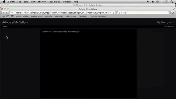Open Spotlight search magnifier
Image resolution: width=176 pixels, height=99 pixels.
[x=172, y=2]
